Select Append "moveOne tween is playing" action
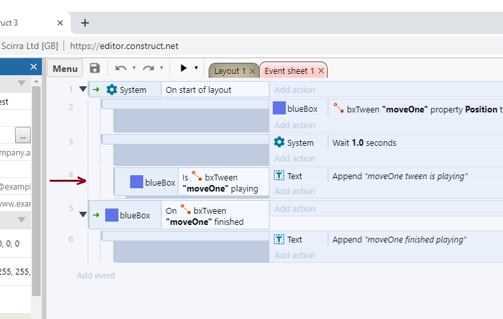 [x=400, y=176]
